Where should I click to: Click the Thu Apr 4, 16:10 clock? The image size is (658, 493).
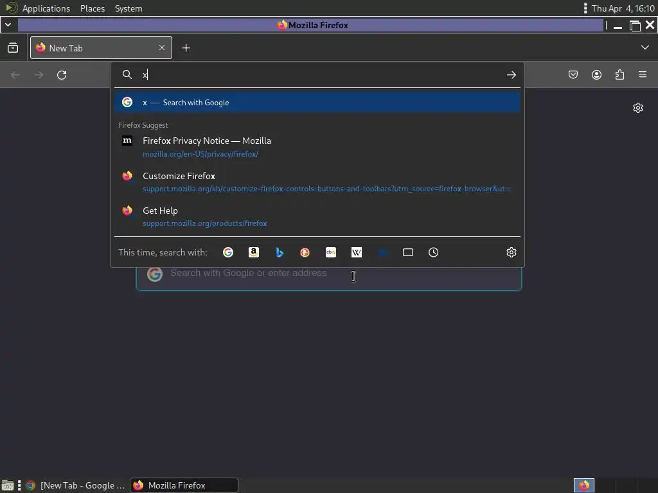[623, 8]
